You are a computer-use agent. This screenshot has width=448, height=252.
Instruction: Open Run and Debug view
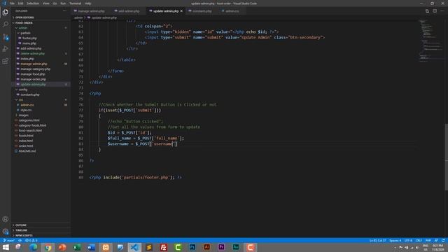[x=6, y=49]
